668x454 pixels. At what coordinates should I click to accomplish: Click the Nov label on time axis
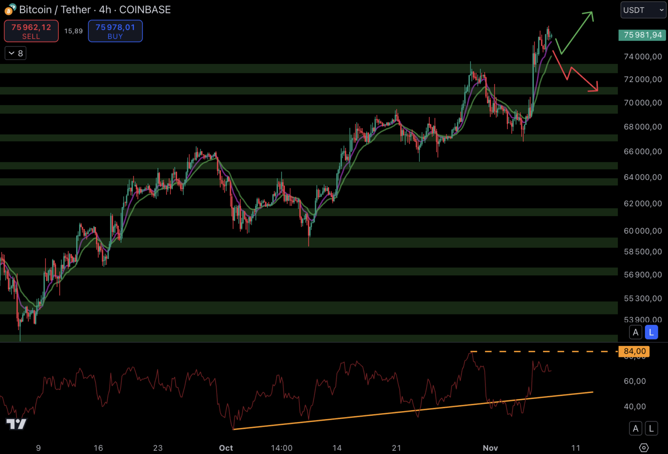tap(490, 448)
